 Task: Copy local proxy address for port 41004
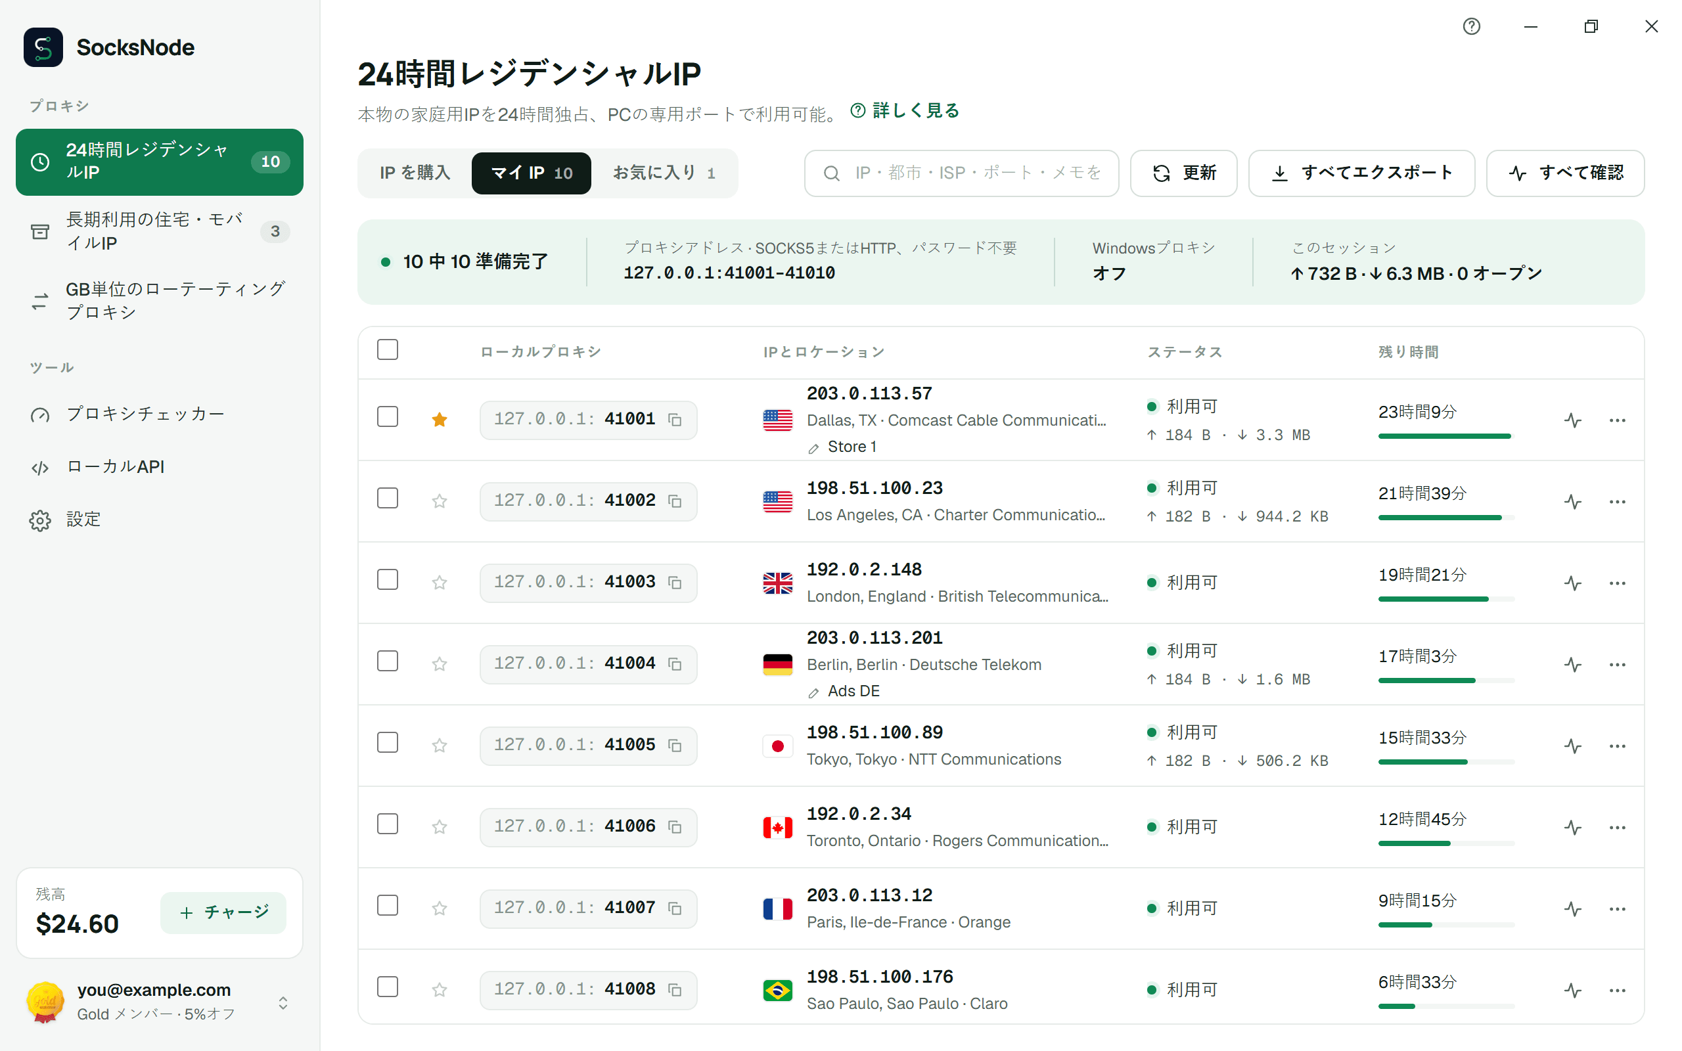coord(674,664)
